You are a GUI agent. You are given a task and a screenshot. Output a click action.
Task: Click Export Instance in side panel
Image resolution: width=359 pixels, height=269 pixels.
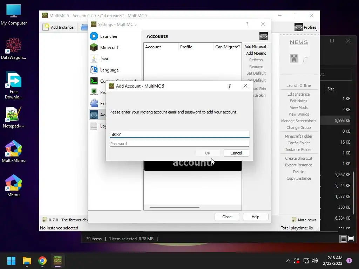[298, 165]
